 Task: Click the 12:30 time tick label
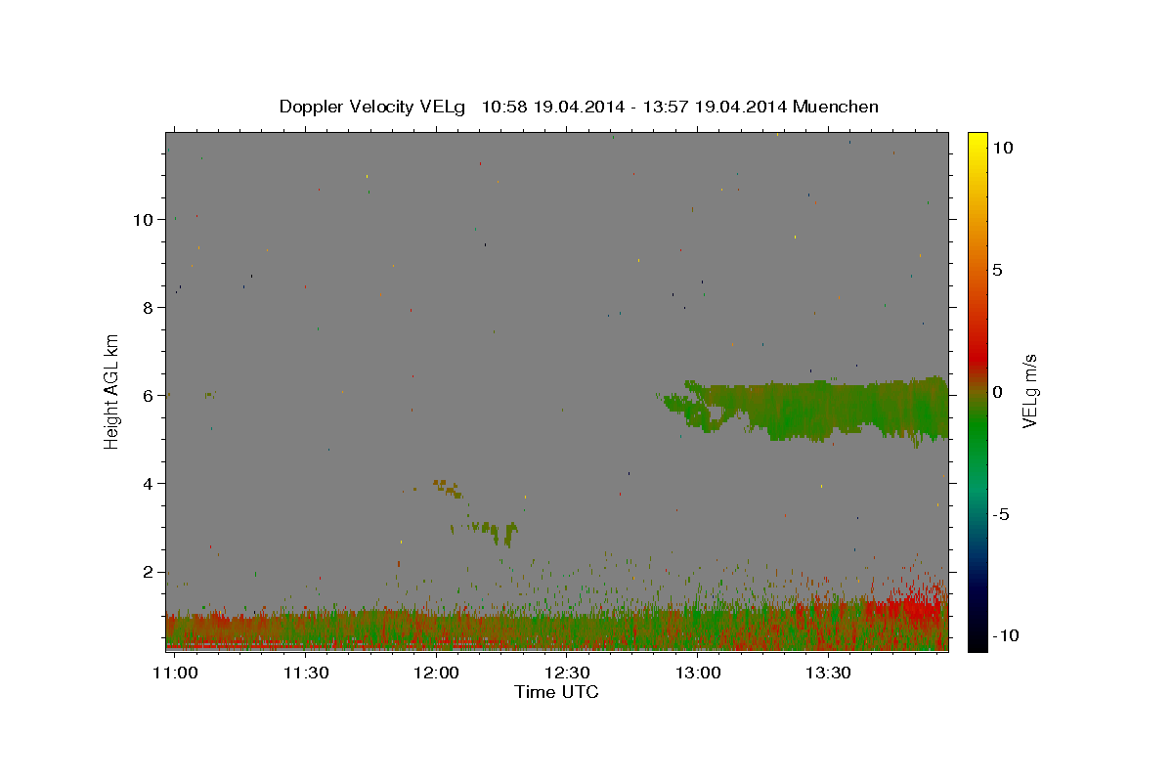click(567, 673)
